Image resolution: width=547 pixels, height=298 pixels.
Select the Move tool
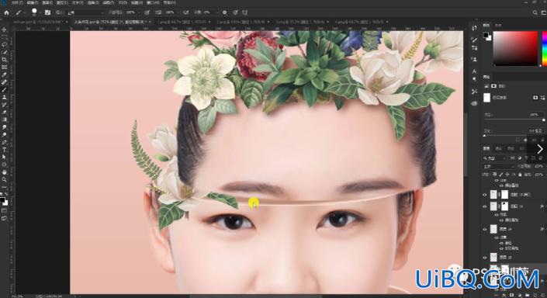click(x=4, y=29)
